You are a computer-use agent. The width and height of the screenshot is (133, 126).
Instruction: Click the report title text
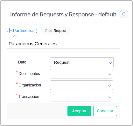(x=63, y=14)
